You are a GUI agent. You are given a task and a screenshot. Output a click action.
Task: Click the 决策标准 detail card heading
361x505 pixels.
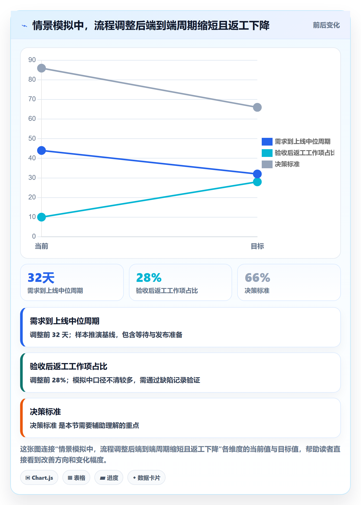45,412
